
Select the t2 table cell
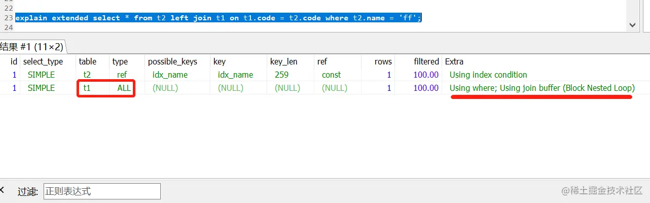click(87, 75)
